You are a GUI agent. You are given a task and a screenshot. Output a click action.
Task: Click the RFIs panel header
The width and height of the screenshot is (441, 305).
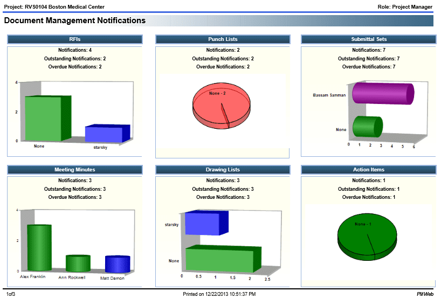pos(75,39)
